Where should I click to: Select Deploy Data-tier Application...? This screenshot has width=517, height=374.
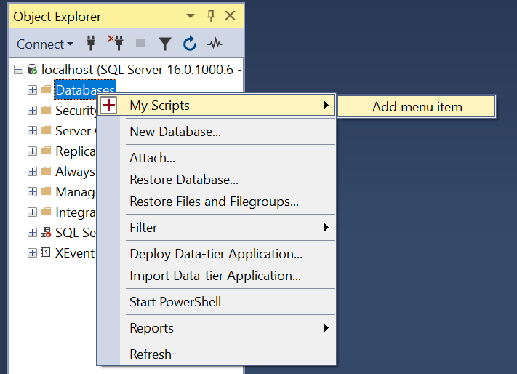click(217, 254)
